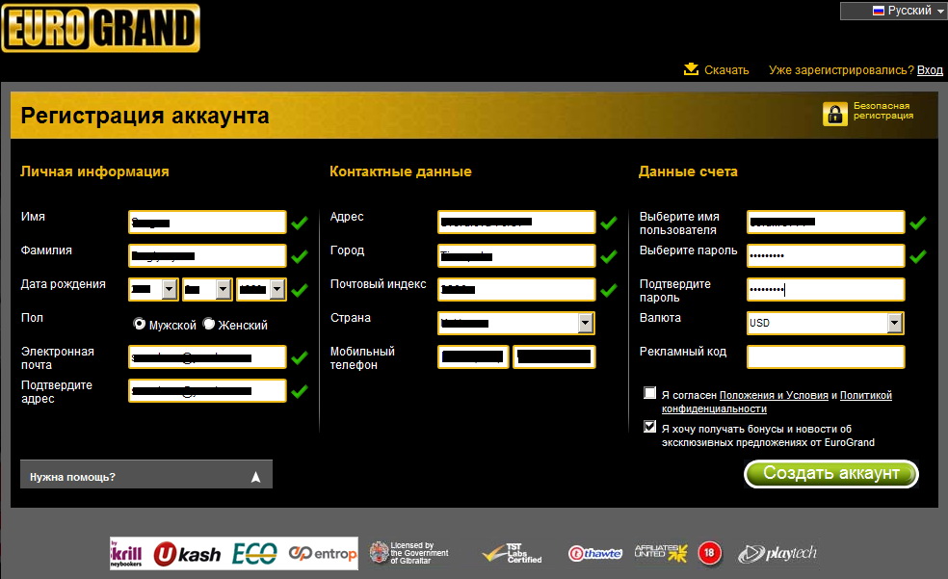Click the playtech logo

(x=777, y=553)
